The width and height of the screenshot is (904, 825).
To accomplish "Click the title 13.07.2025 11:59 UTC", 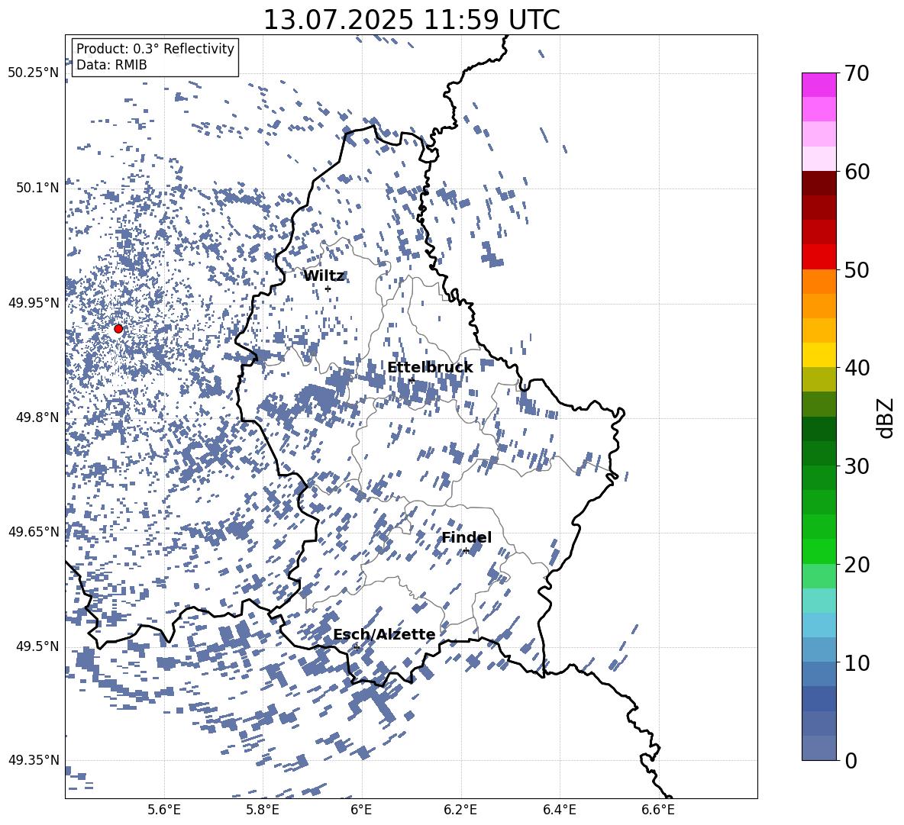I will coord(412,20).
